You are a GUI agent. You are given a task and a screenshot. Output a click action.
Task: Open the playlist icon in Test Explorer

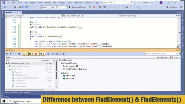point(48,54)
